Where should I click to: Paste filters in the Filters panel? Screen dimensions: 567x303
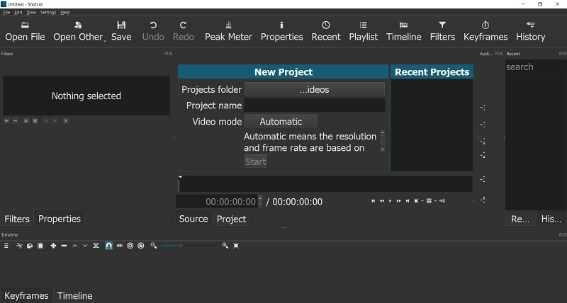35,120
